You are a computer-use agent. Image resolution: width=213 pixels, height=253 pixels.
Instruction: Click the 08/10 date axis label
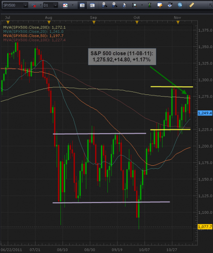pyautogui.click(x=62, y=250)
